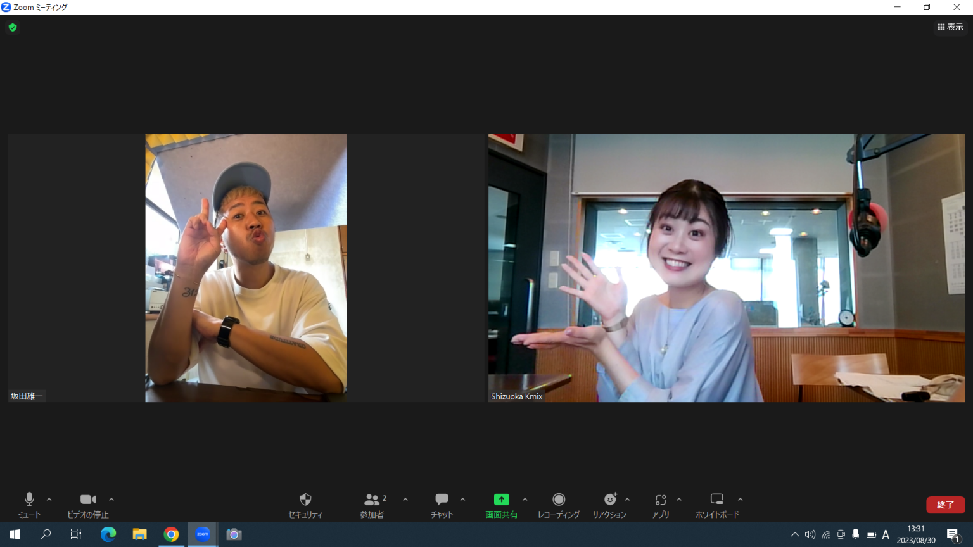This screenshot has height=547, width=973.
Task: Click the red End meeting button
Action: point(945,505)
